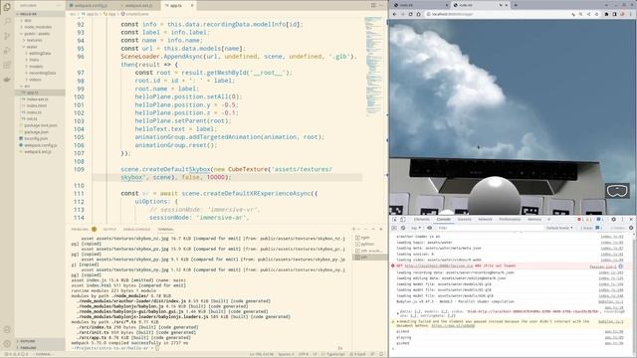Select the python terminal in the terminal list
Viewport: 637px width, 358px height.
click(367, 244)
